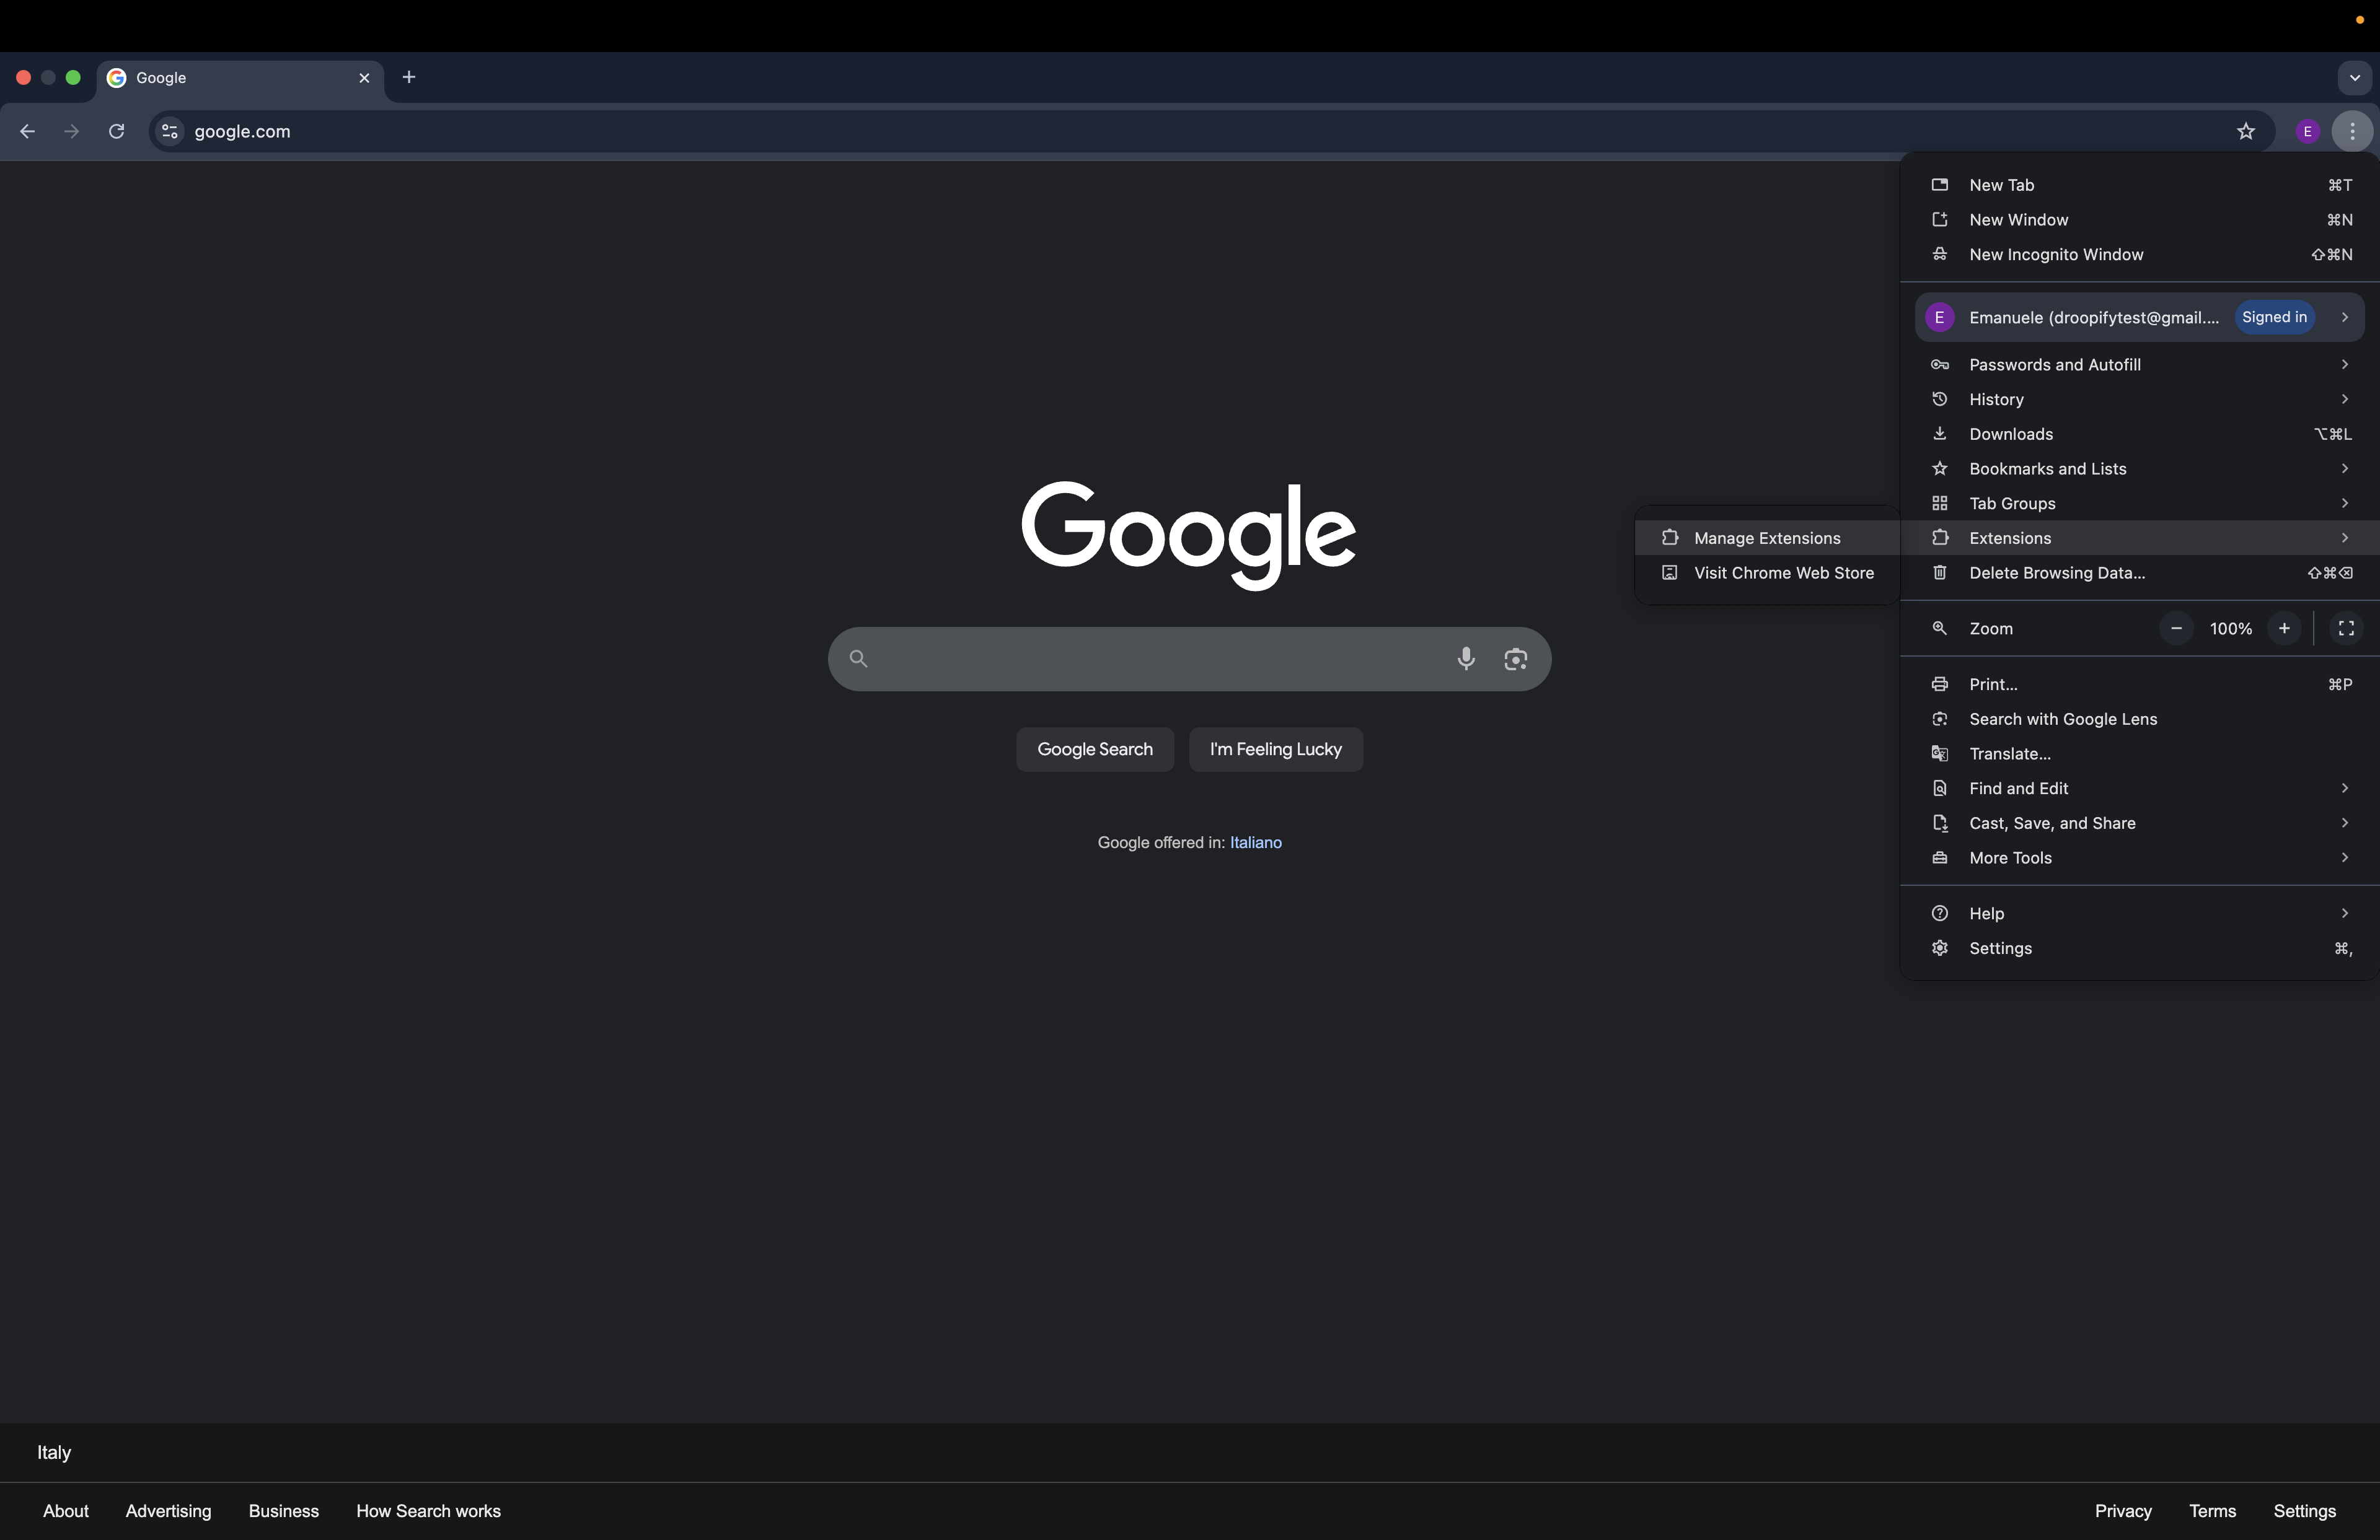This screenshot has width=2380, height=1540.
Task: Expand Bookmarks and Lists submenu
Action: [2140, 469]
